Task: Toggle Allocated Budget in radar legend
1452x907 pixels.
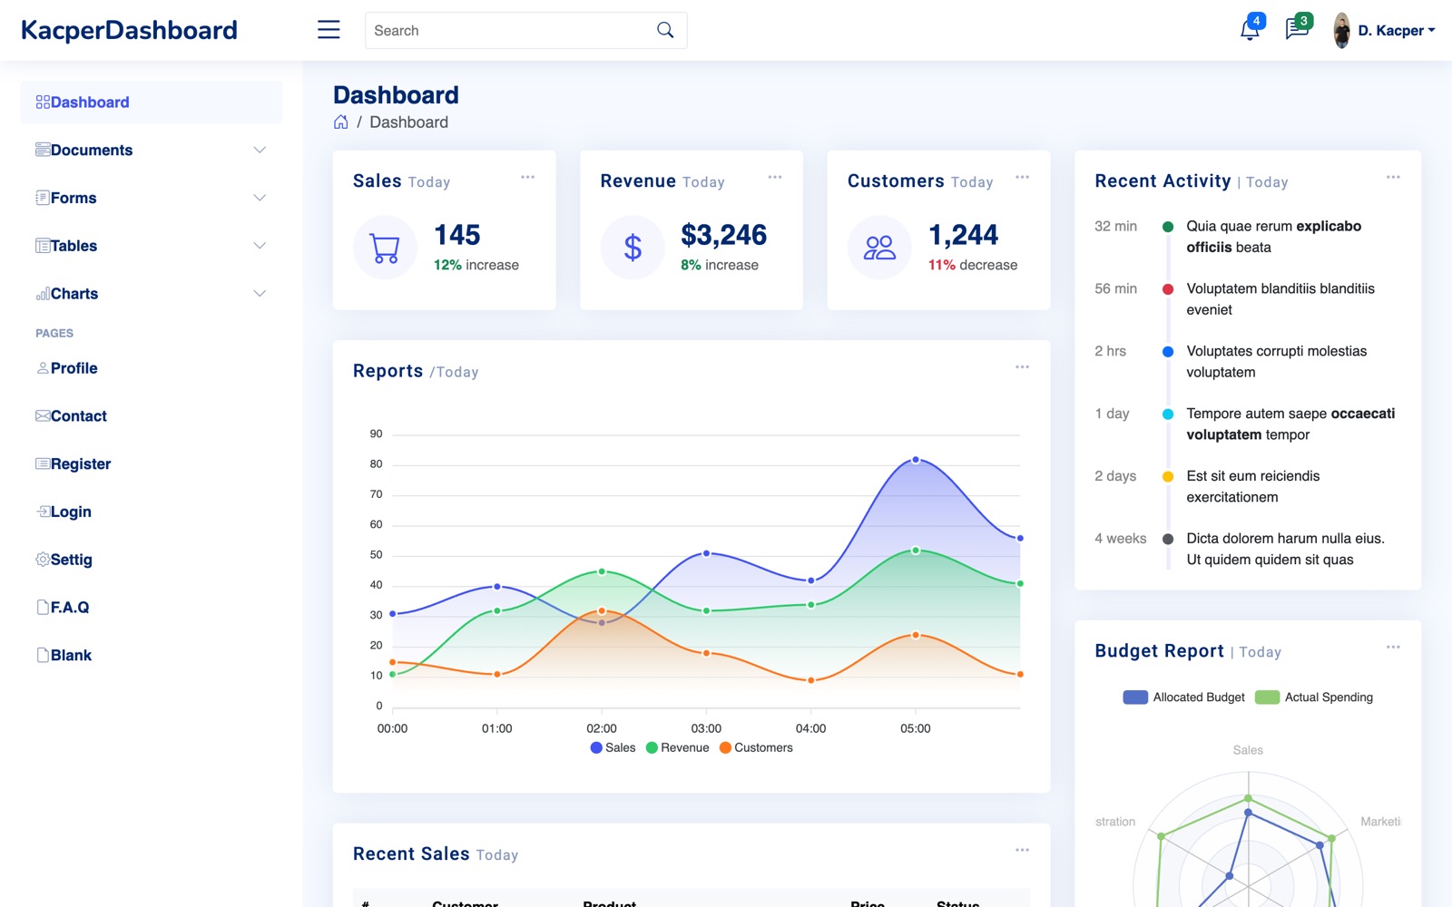Action: pos(1183,697)
